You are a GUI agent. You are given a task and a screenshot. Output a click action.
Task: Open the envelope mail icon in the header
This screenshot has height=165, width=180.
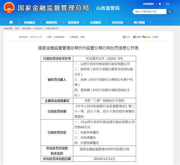pos(167,4)
